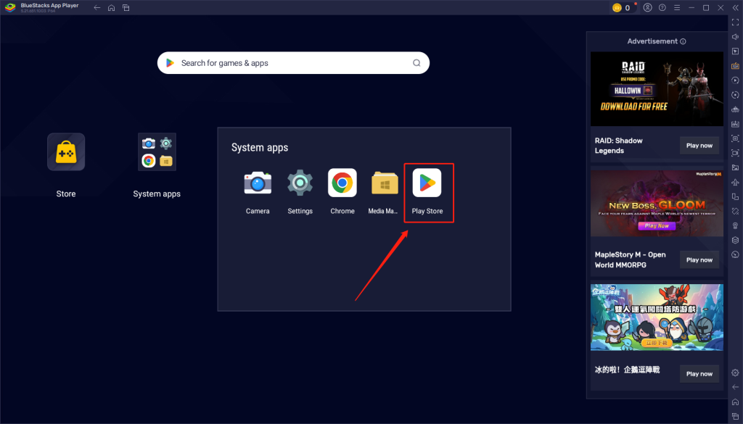This screenshot has height=424, width=743.
Task: Open the account profile icon
Action: (647, 8)
